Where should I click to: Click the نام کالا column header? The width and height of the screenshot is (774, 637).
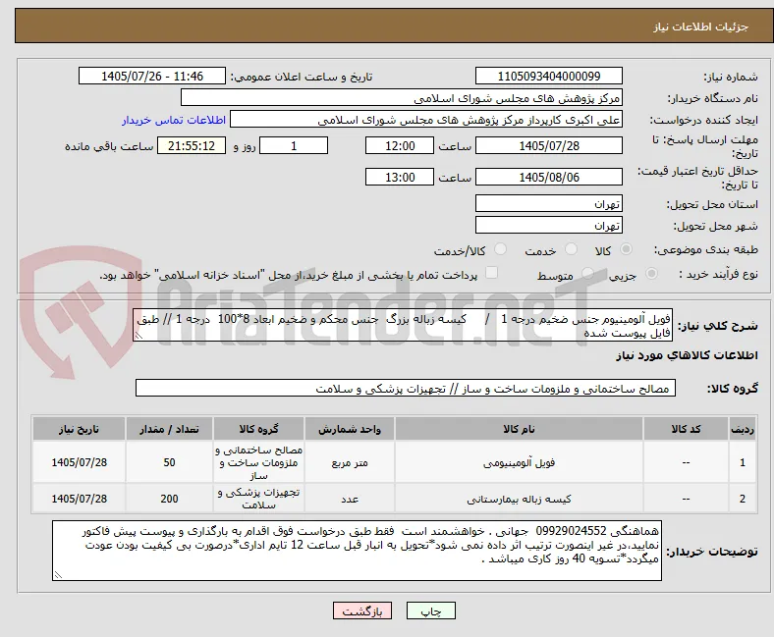pyautogui.click(x=519, y=429)
